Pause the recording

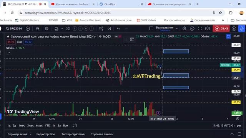234,29
